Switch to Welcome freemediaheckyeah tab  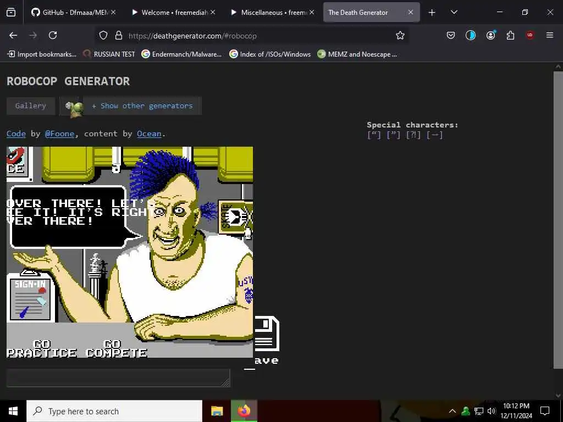coord(173,12)
